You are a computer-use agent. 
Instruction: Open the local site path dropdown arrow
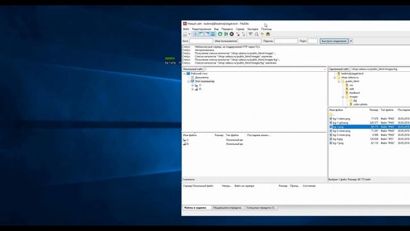coord(325,69)
